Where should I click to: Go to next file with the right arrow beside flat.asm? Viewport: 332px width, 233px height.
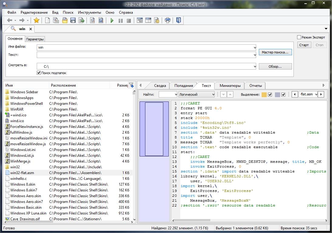tap(321, 94)
